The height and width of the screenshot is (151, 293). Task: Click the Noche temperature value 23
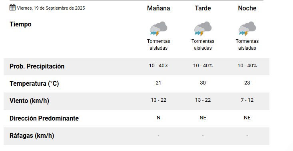pyautogui.click(x=247, y=83)
